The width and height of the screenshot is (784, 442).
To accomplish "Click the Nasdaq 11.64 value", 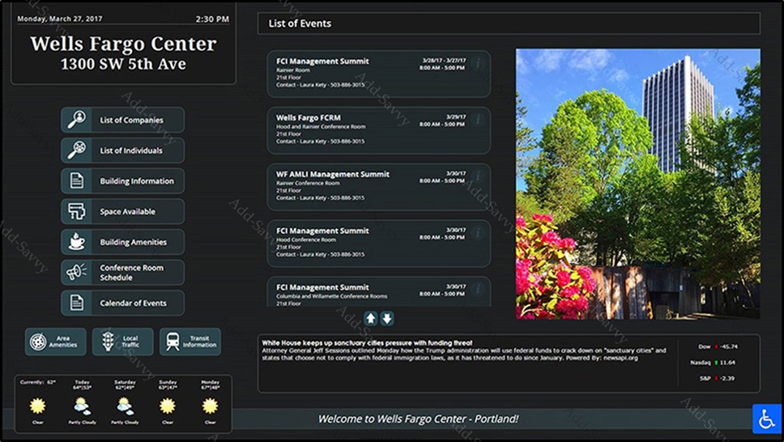I will point(727,363).
